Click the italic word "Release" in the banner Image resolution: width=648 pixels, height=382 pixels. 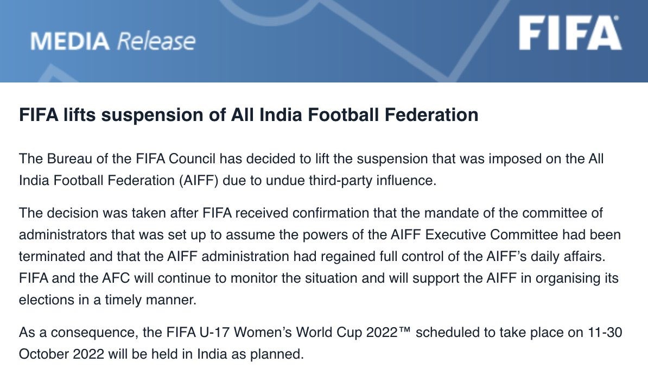pos(156,41)
